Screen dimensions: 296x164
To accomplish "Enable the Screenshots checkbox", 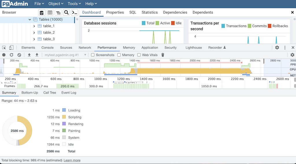I will click(93, 55).
